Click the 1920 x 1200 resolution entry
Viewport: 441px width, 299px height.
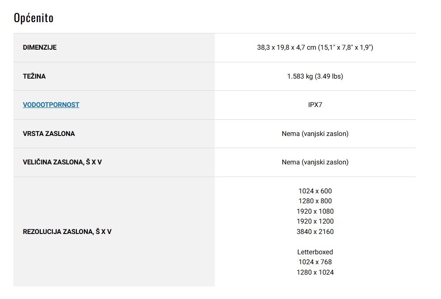pos(315,221)
